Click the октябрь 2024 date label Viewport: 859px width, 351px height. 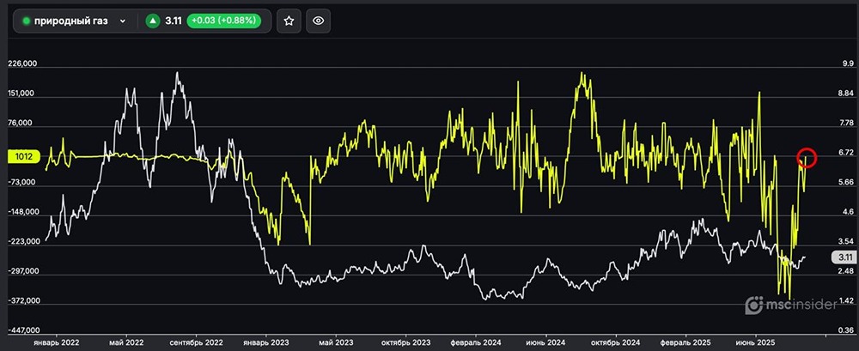(616, 342)
